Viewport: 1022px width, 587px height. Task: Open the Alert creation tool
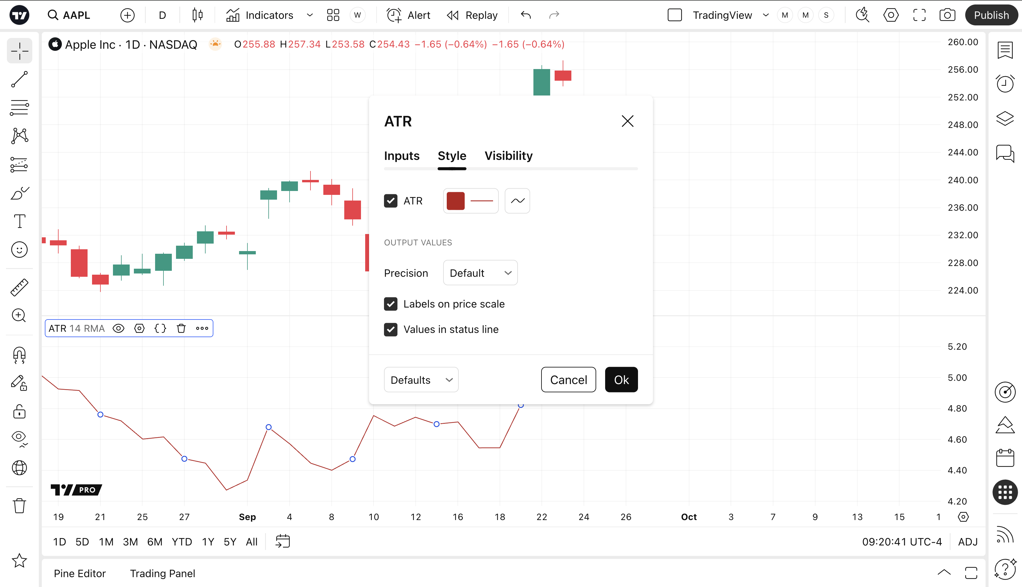[408, 15]
